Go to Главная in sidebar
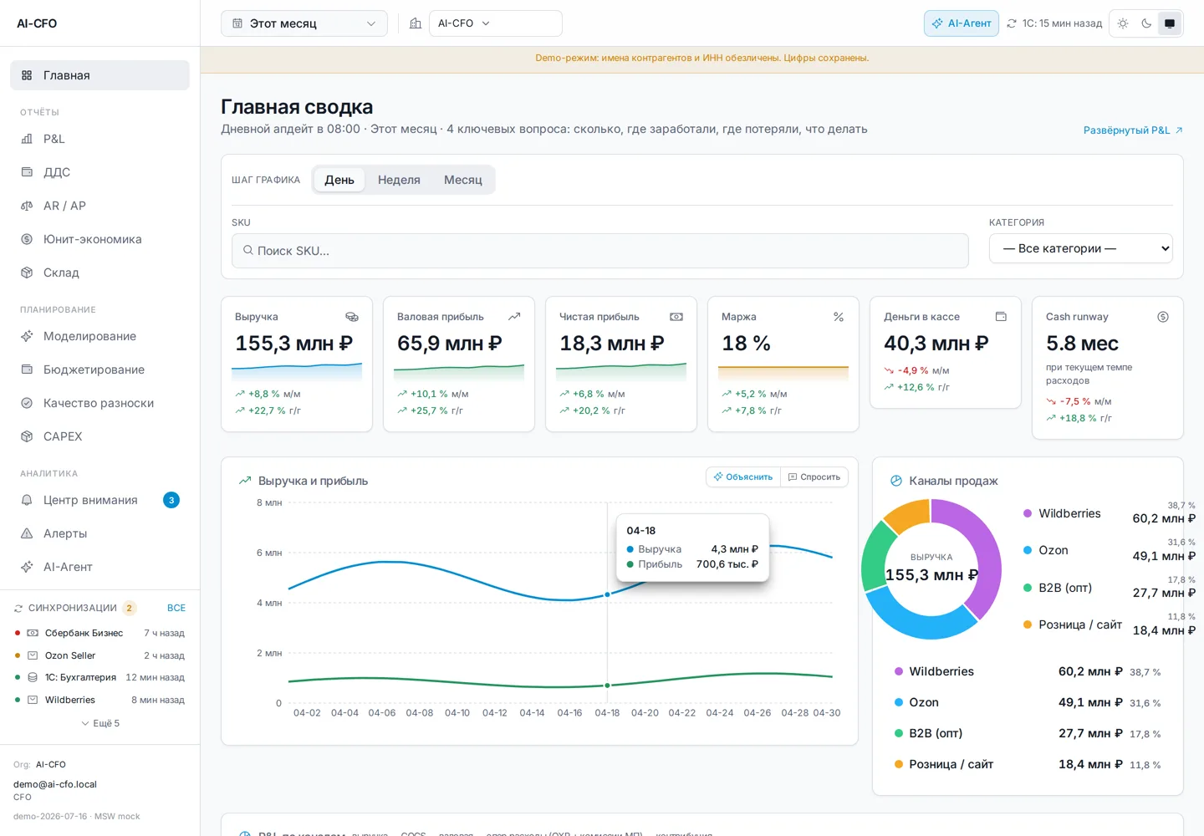 (x=99, y=75)
